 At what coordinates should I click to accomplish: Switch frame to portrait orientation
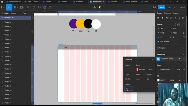175,24
